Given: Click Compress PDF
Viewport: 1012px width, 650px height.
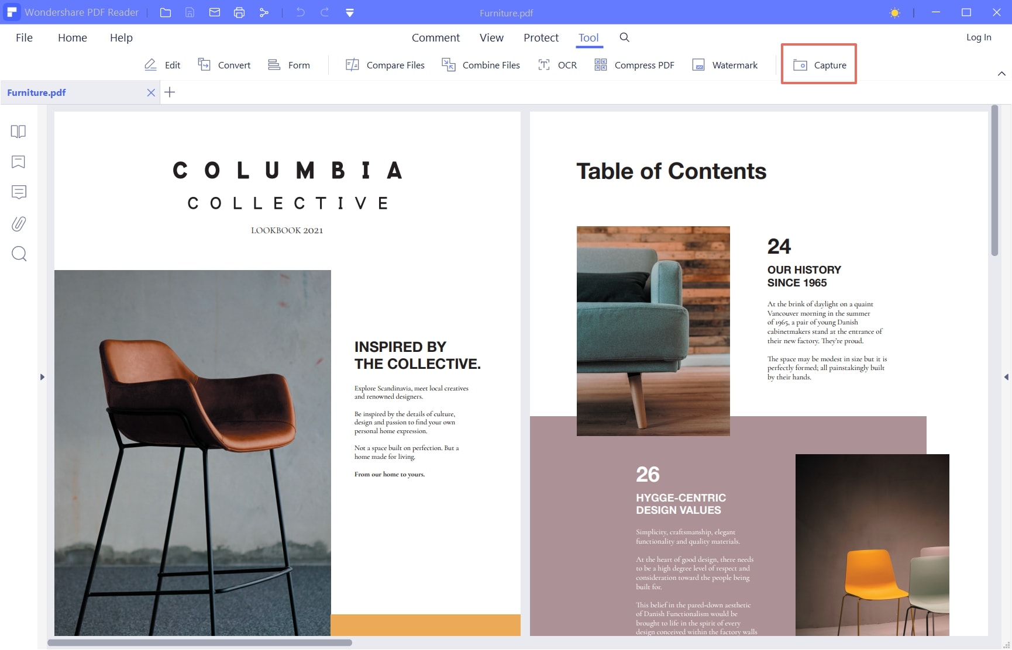Looking at the screenshot, I should [634, 65].
